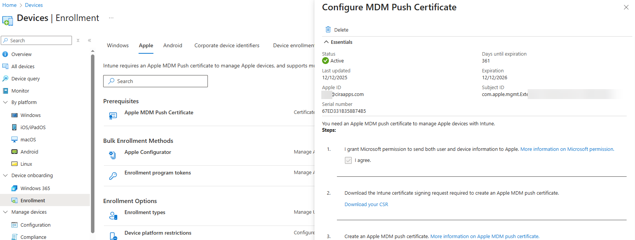635x240 pixels.
Task: Click the Device query icon
Action: [x=5, y=78]
